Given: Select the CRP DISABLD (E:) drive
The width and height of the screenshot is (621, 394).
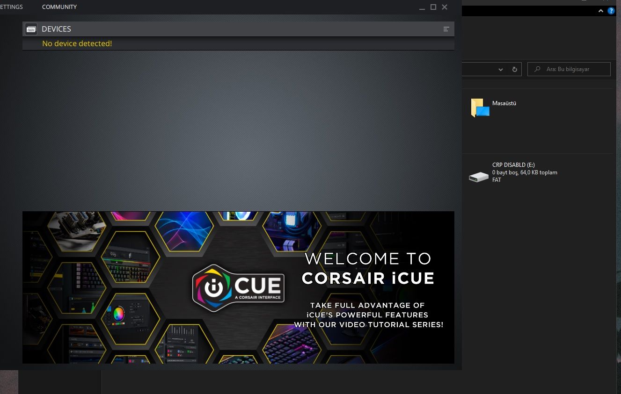Looking at the screenshot, I should [x=513, y=172].
